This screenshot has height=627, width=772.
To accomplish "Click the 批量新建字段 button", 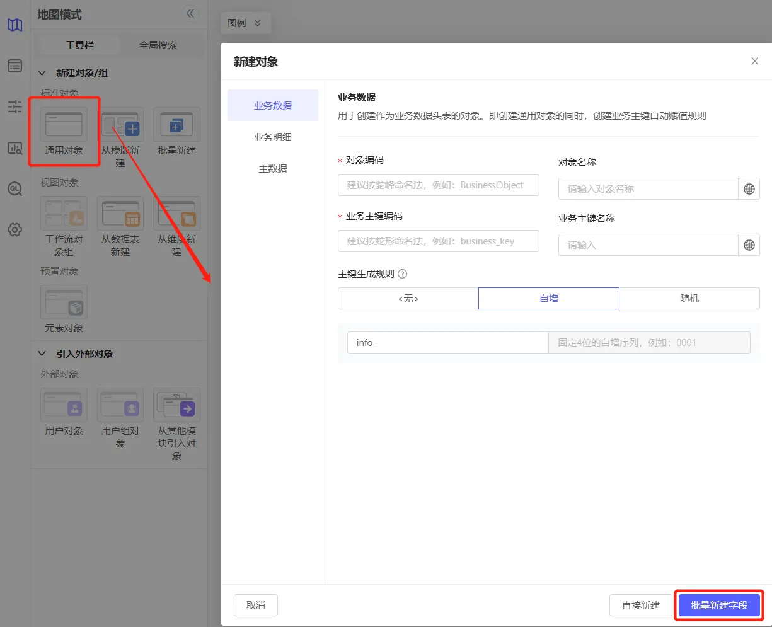I will click(x=719, y=606).
